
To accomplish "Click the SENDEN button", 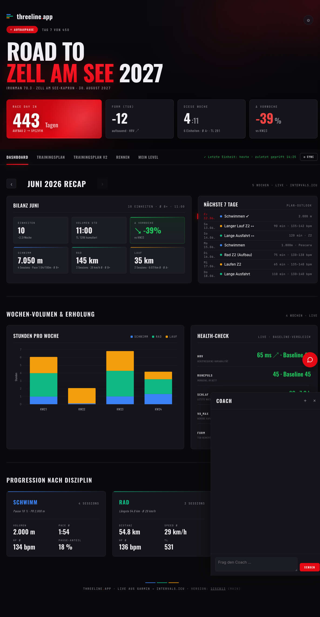I will (309, 567).
